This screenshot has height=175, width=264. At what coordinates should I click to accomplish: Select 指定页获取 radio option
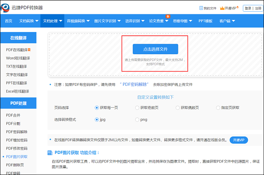point(218,108)
